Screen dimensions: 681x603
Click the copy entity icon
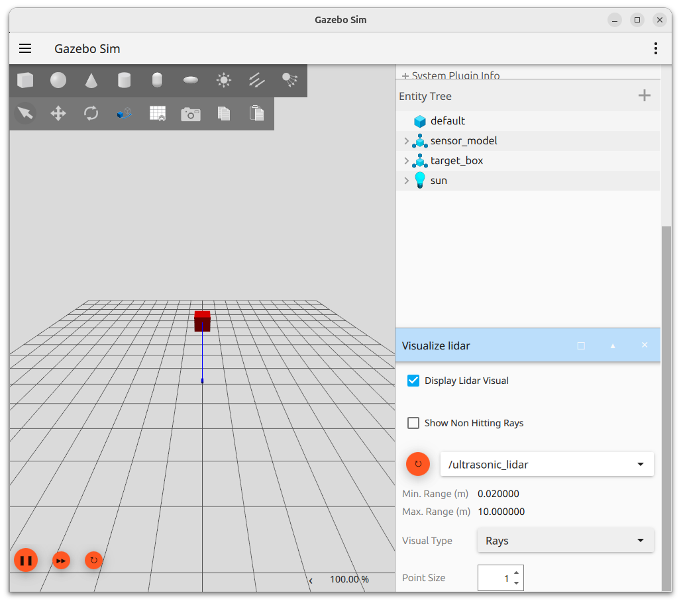(x=224, y=114)
